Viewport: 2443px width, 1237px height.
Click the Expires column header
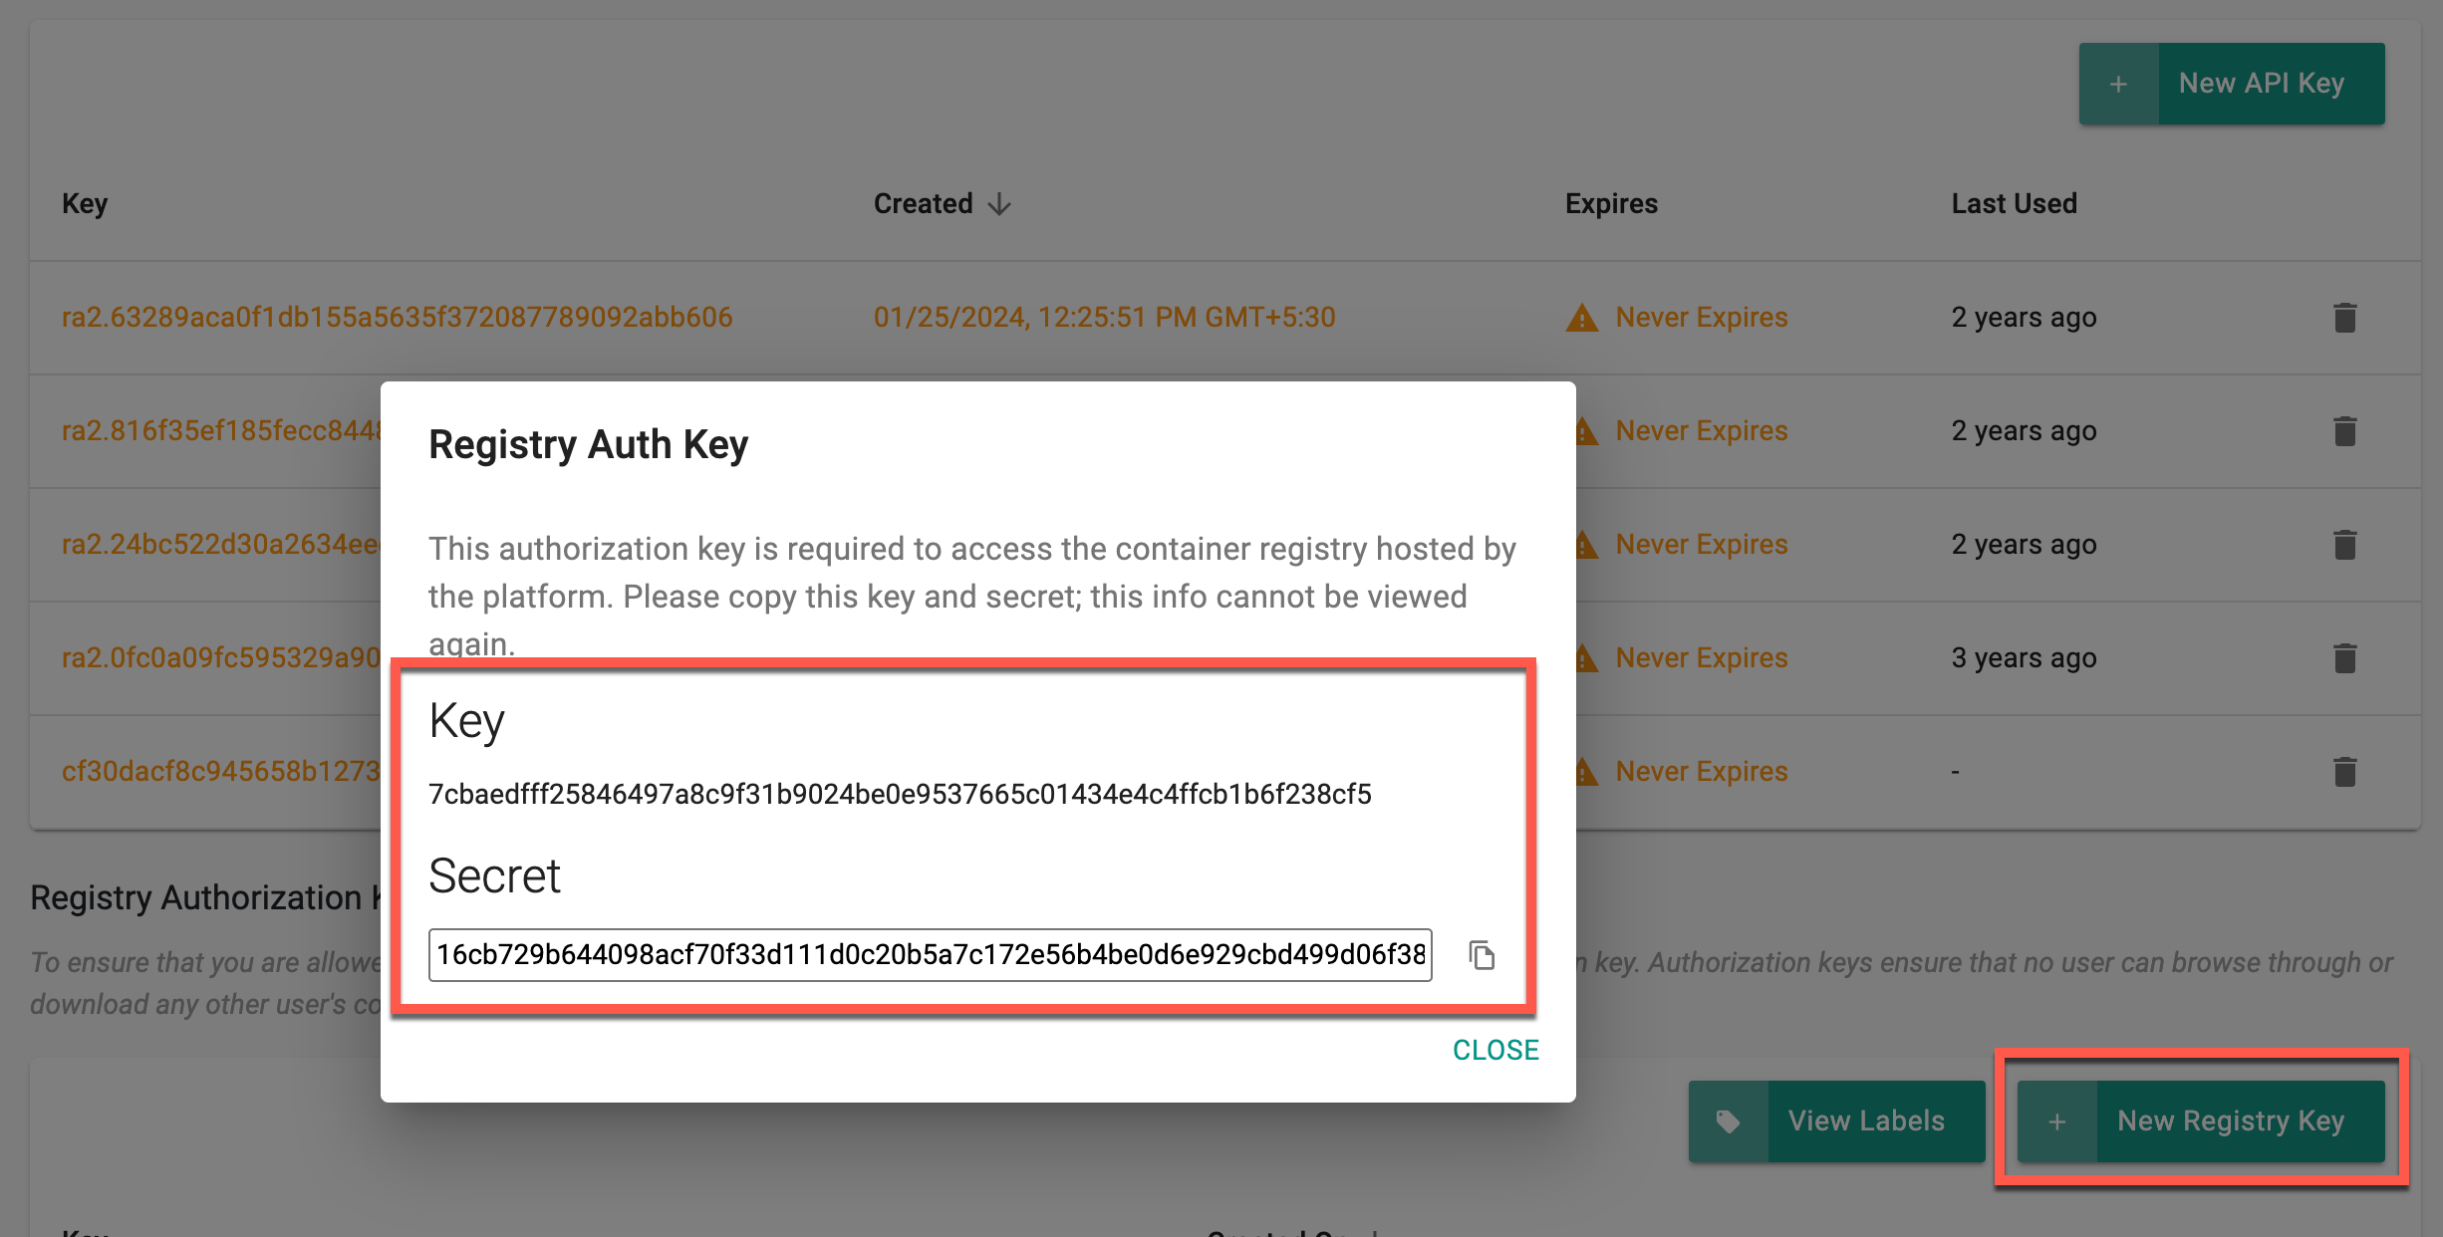point(1611,204)
